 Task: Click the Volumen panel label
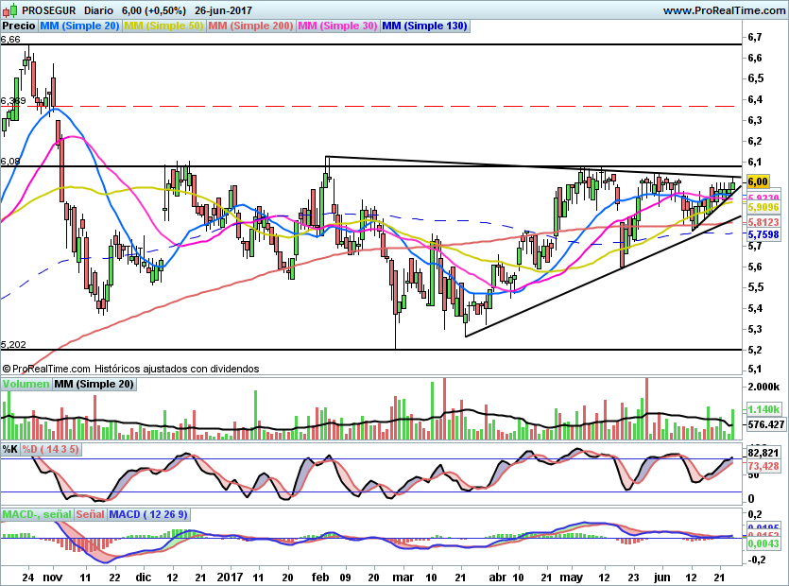[x=26, y=384]
